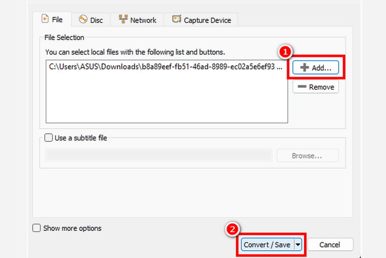Switch to the File tab label
The width and height of the screenshot is (386, 258).
(x=57, y=20)
